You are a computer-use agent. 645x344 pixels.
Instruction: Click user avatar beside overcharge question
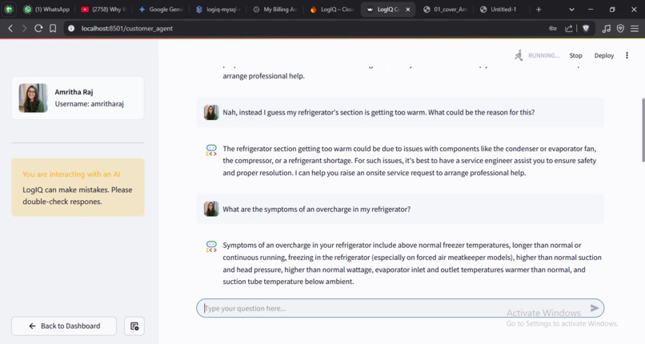(x=211, y=209)
